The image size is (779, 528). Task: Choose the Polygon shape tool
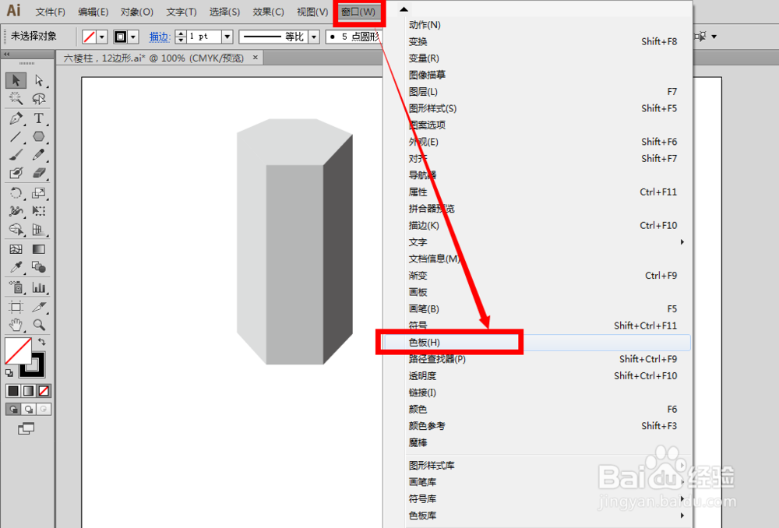click(39, 136)
